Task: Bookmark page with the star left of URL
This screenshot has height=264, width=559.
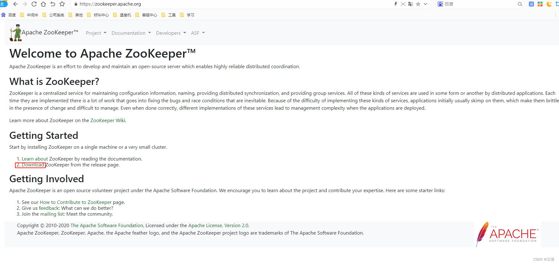Action: tap(62, 4)
